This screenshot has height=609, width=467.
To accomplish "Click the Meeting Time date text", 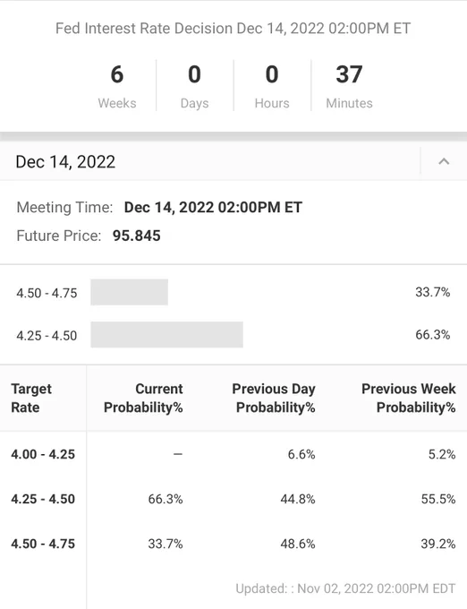I will click(213, 208).
